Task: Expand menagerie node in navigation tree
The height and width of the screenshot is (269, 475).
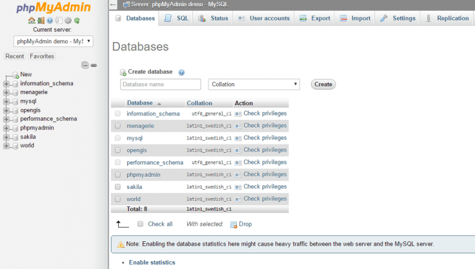Action: point(6,93)
